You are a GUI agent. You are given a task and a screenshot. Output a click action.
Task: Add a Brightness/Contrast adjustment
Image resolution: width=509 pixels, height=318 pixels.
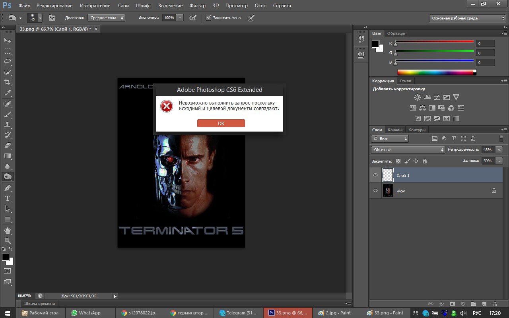(418, 97)
